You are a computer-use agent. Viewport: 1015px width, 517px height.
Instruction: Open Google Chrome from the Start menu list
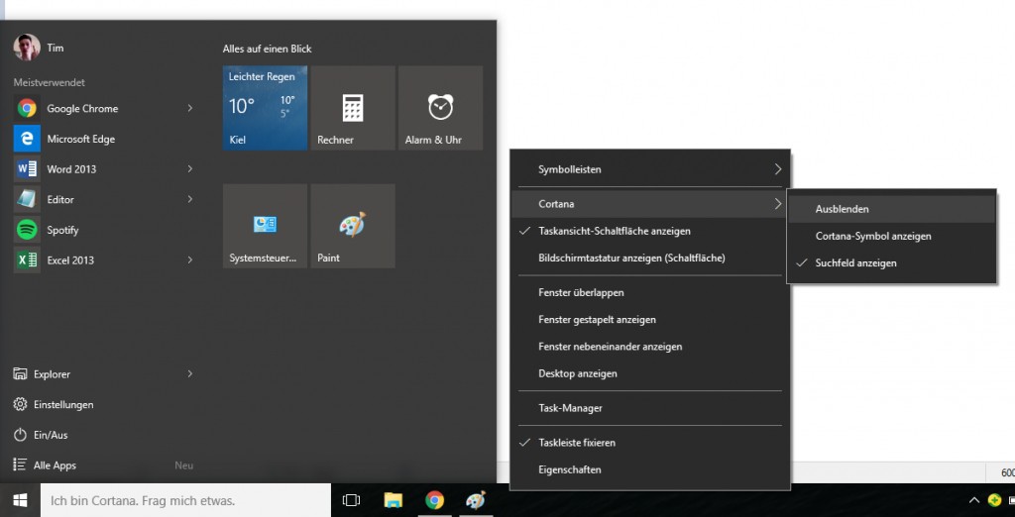point(82,109)
